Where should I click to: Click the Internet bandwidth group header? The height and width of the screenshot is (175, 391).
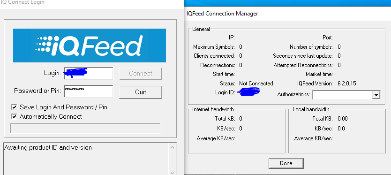click(x=213, y=109)
